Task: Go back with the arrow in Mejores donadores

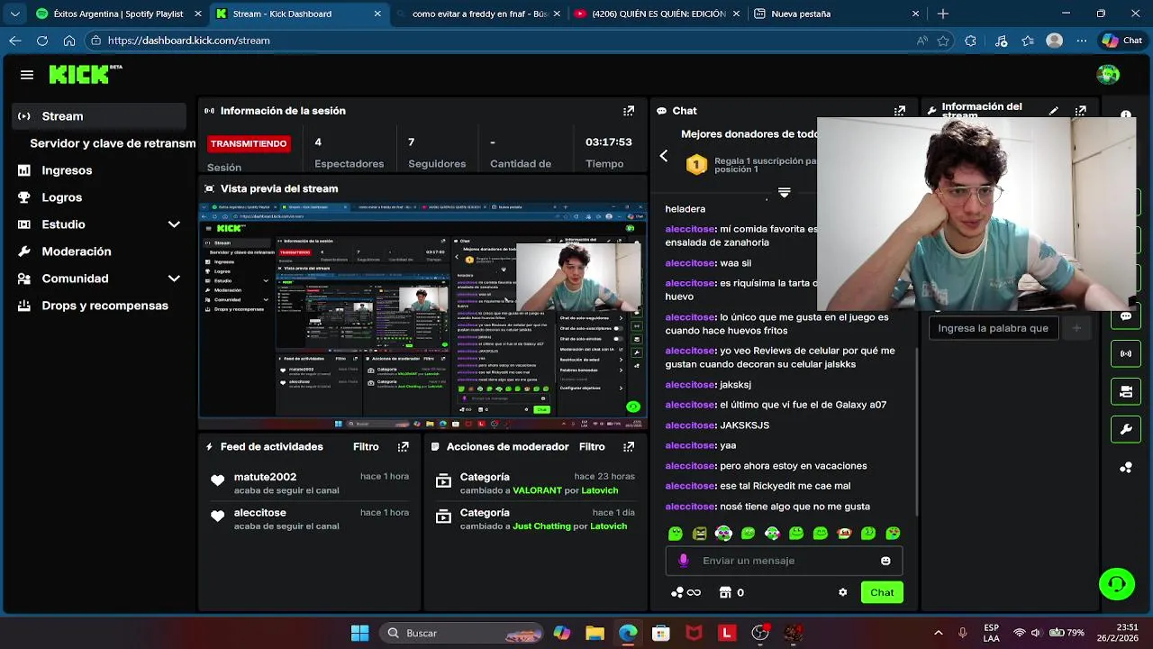Action: [x=664, y=156]
